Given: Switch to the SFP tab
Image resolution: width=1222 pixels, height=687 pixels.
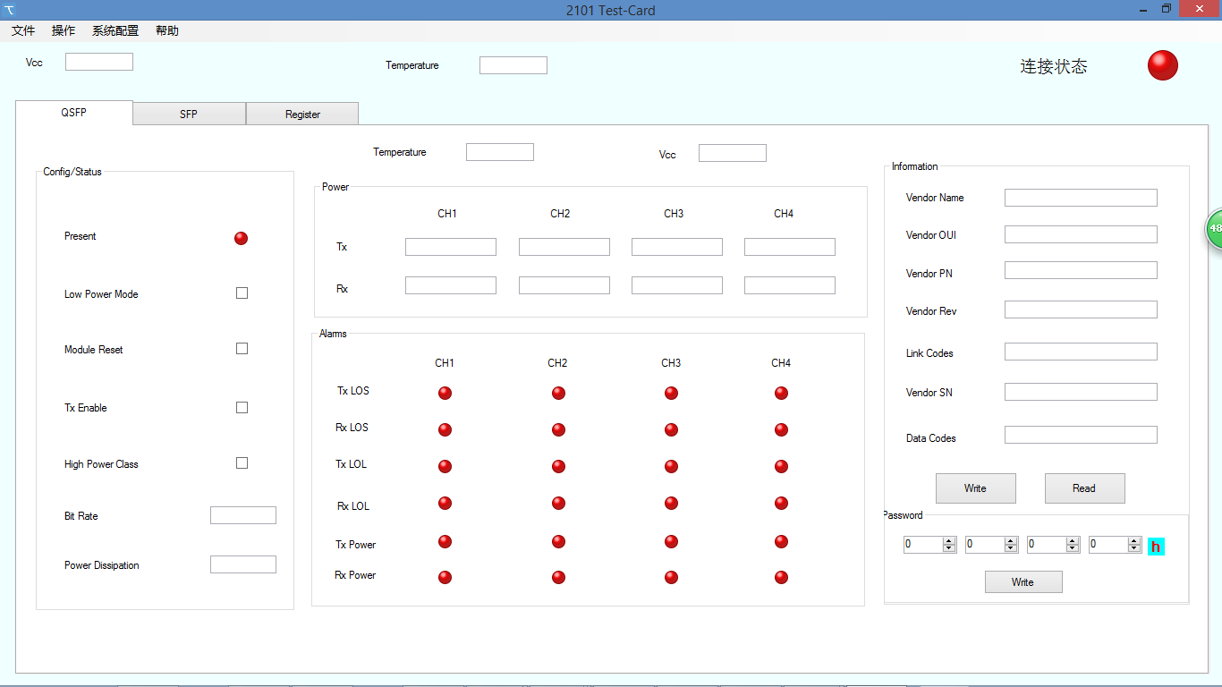Looking at the screenshot, I should [189, 114].
